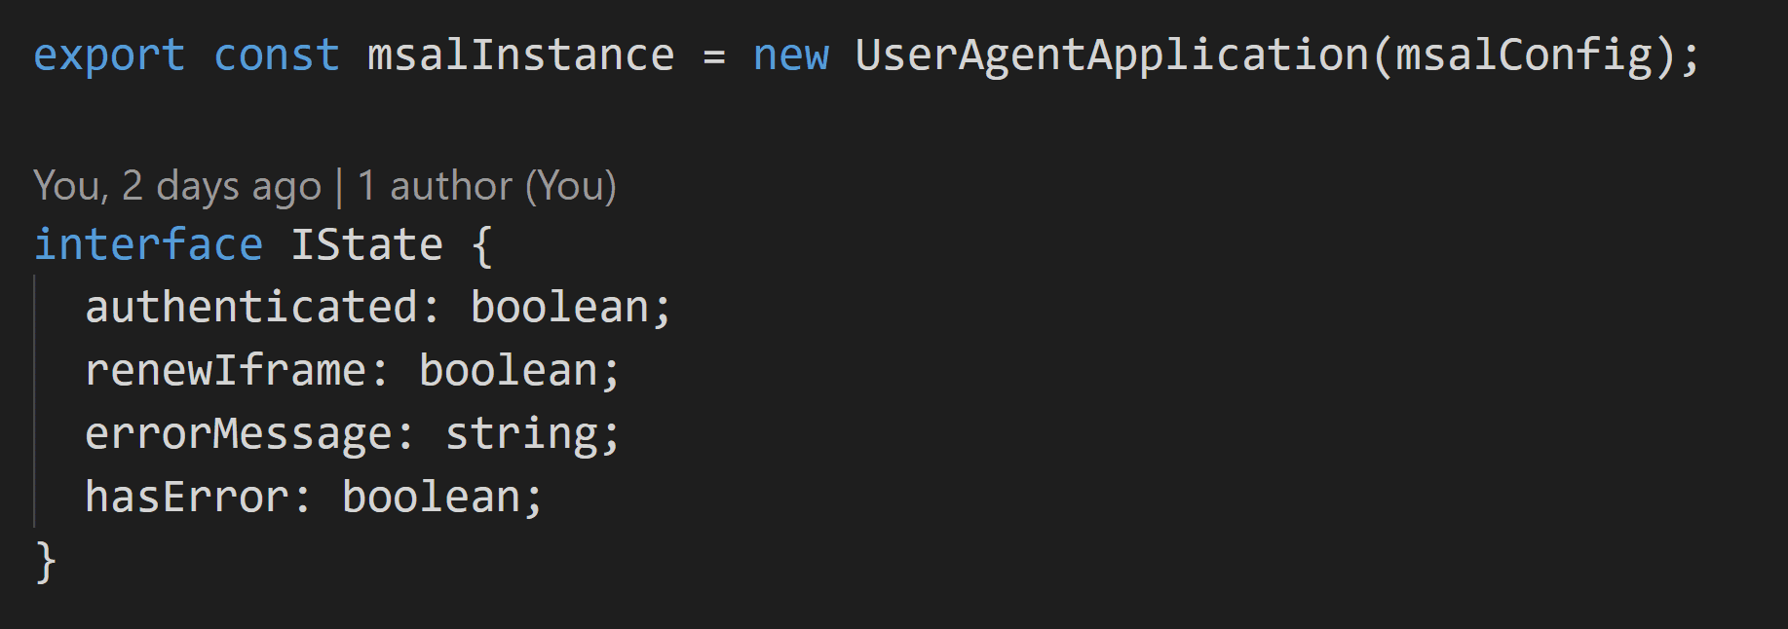This screenshot has height=629, width=1788.
Task: Select the IState interface name
Action: click(367, 244)
